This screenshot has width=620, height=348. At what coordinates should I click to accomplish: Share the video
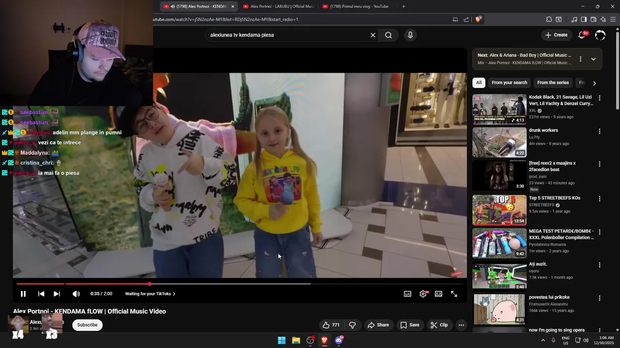tap(378, 325)
